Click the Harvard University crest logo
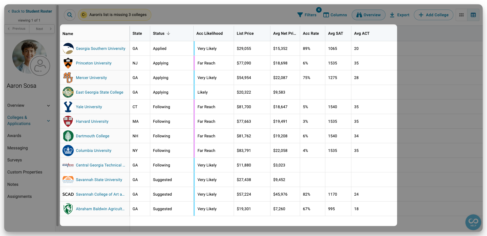This screenshot has width=487, height=236. coord(68,121)
